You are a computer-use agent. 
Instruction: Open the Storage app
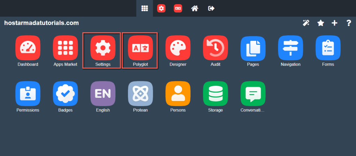point(216,94)
